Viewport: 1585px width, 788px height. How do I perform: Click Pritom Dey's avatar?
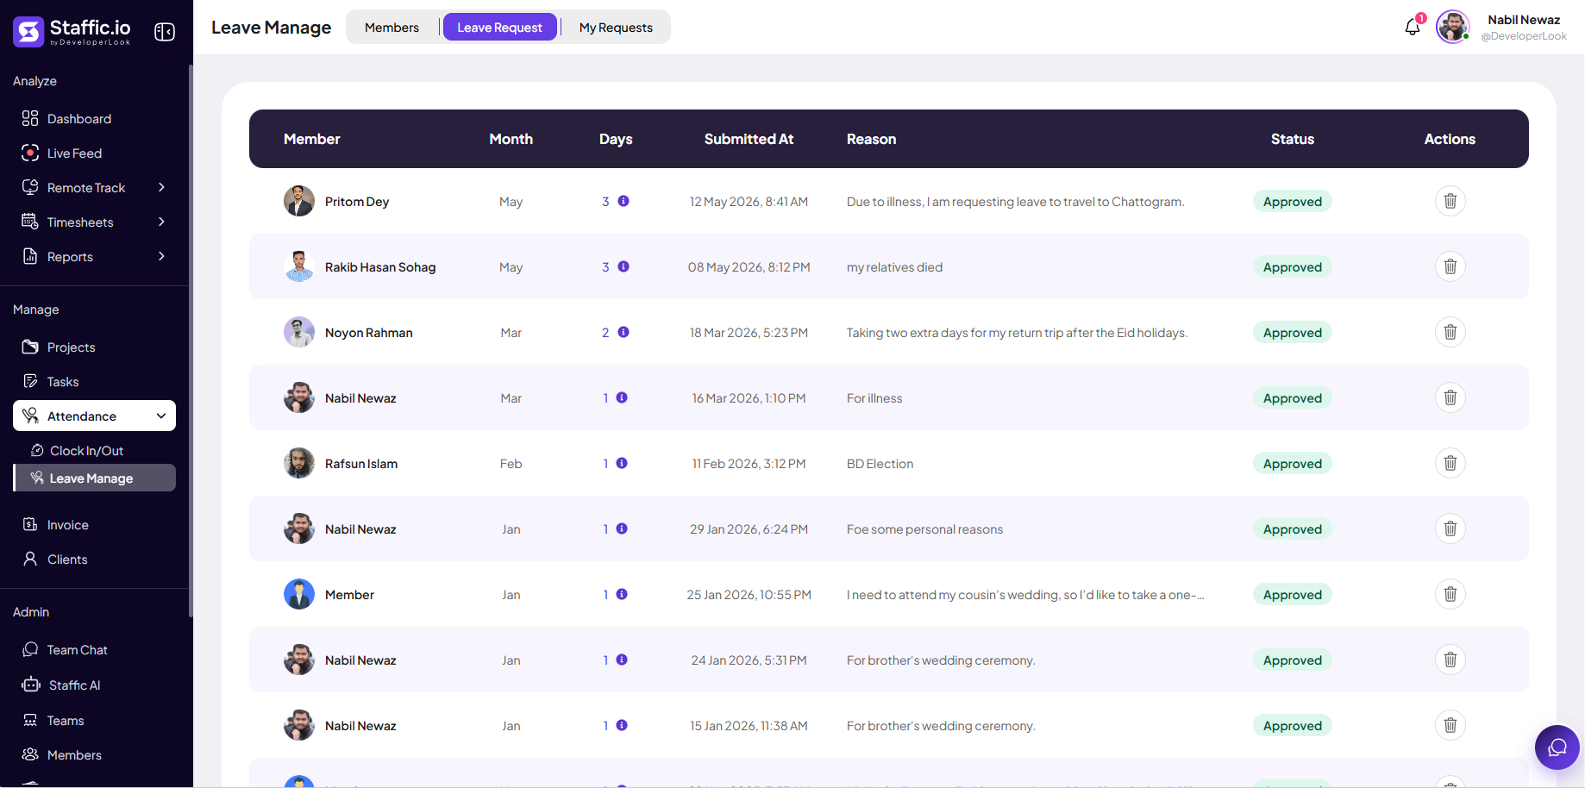coord(299,201)
